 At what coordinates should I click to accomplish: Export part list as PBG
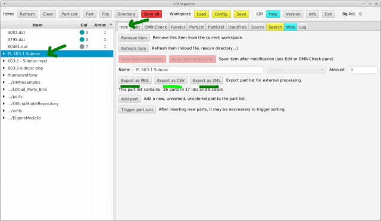[x=135, y=81]
